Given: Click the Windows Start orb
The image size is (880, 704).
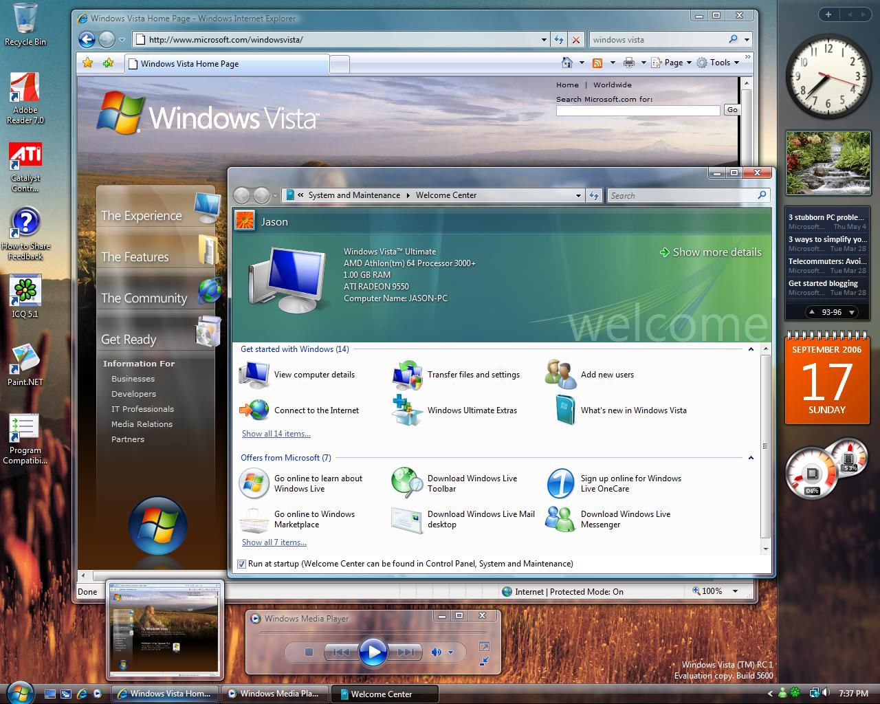Looking at the screenshot, I should pyautogui.click(x=19, y=692).
